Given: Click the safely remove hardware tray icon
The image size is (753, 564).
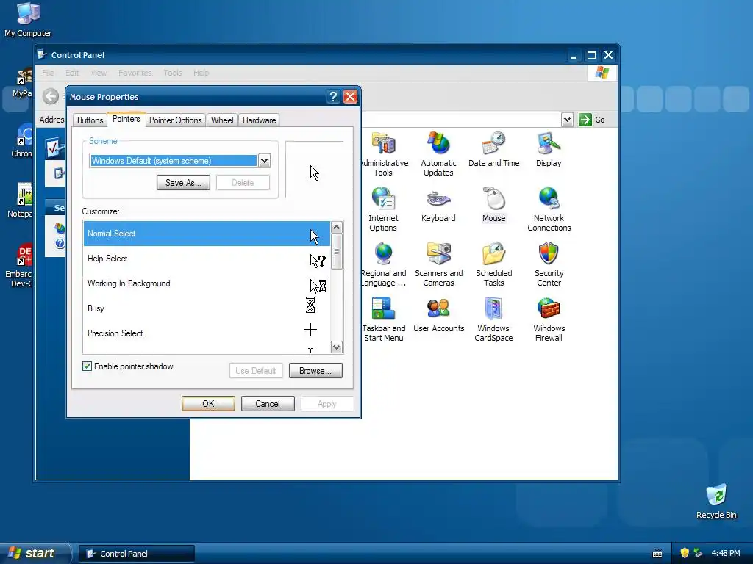Looking at the screenshot, I should point(699,553).
